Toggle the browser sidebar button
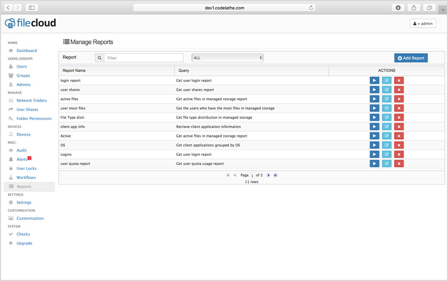448x281 pixels. (32, 7)
